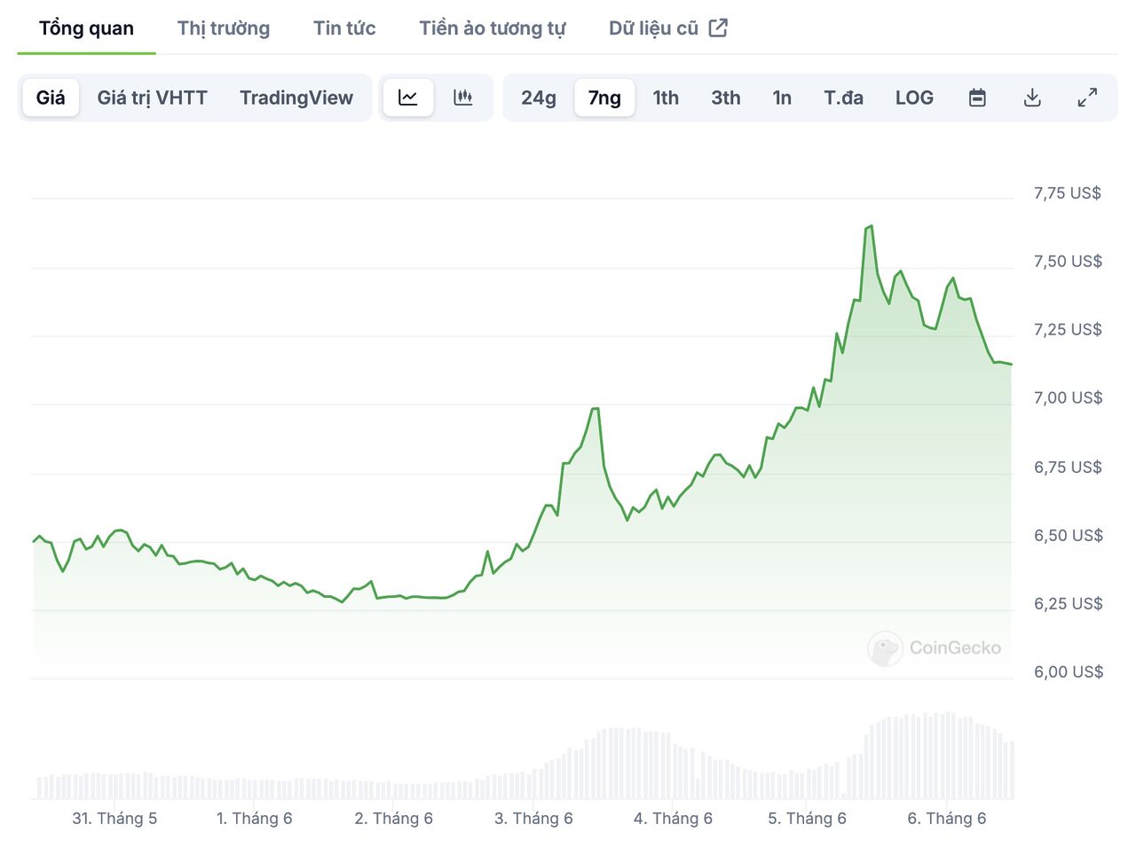The height and width of the screenshot is (848, 1136).
Task: Click the 3. Tháng 6 date label
Action: tap(533, 819)
